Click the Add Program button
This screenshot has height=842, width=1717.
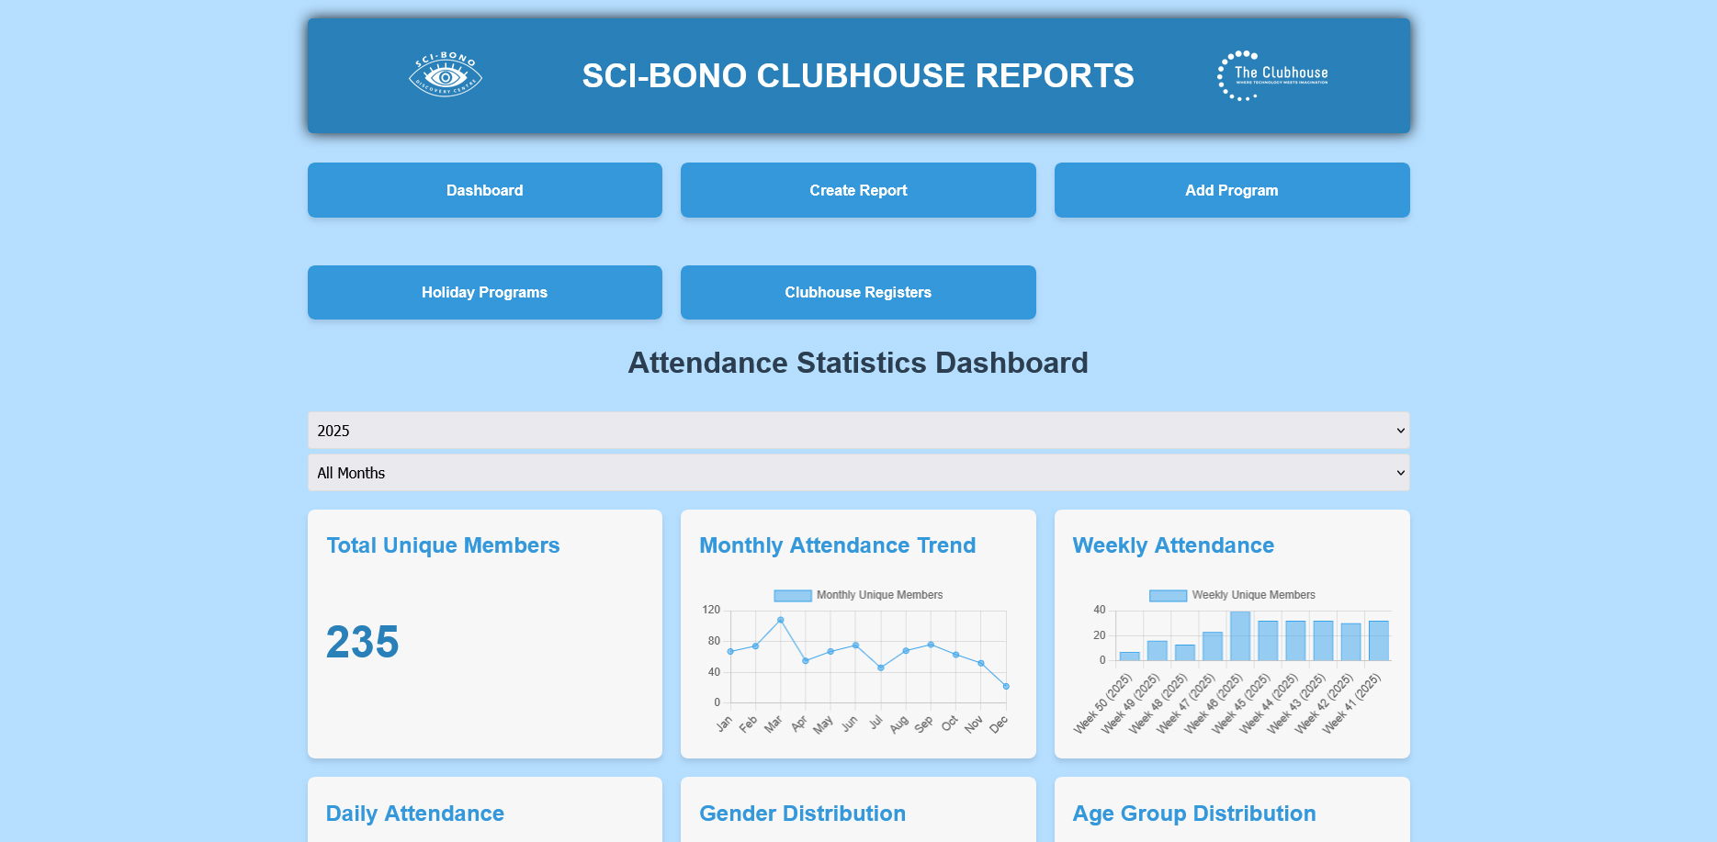tap(1231, 190)
